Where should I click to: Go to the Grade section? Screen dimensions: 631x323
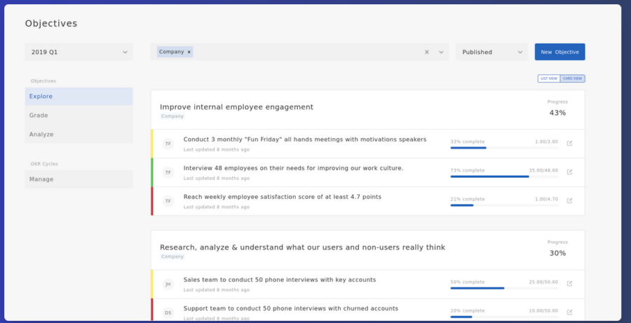point(79,115)
